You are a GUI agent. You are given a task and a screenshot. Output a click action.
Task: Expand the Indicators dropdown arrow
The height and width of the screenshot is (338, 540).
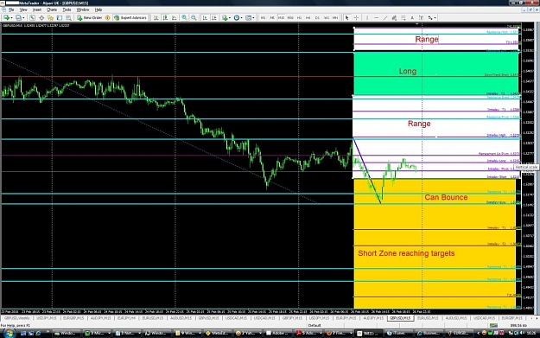(230, 17)
